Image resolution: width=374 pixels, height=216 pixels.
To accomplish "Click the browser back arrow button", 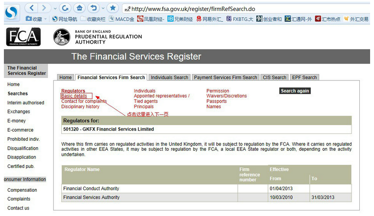I will [x=32, y=8].
